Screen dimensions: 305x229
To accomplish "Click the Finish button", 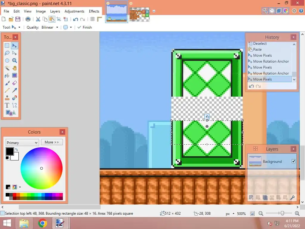I will 85,27.
